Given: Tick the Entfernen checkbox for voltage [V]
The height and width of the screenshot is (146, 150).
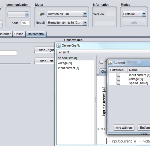Looking at the screenshot, I should 118,79.
